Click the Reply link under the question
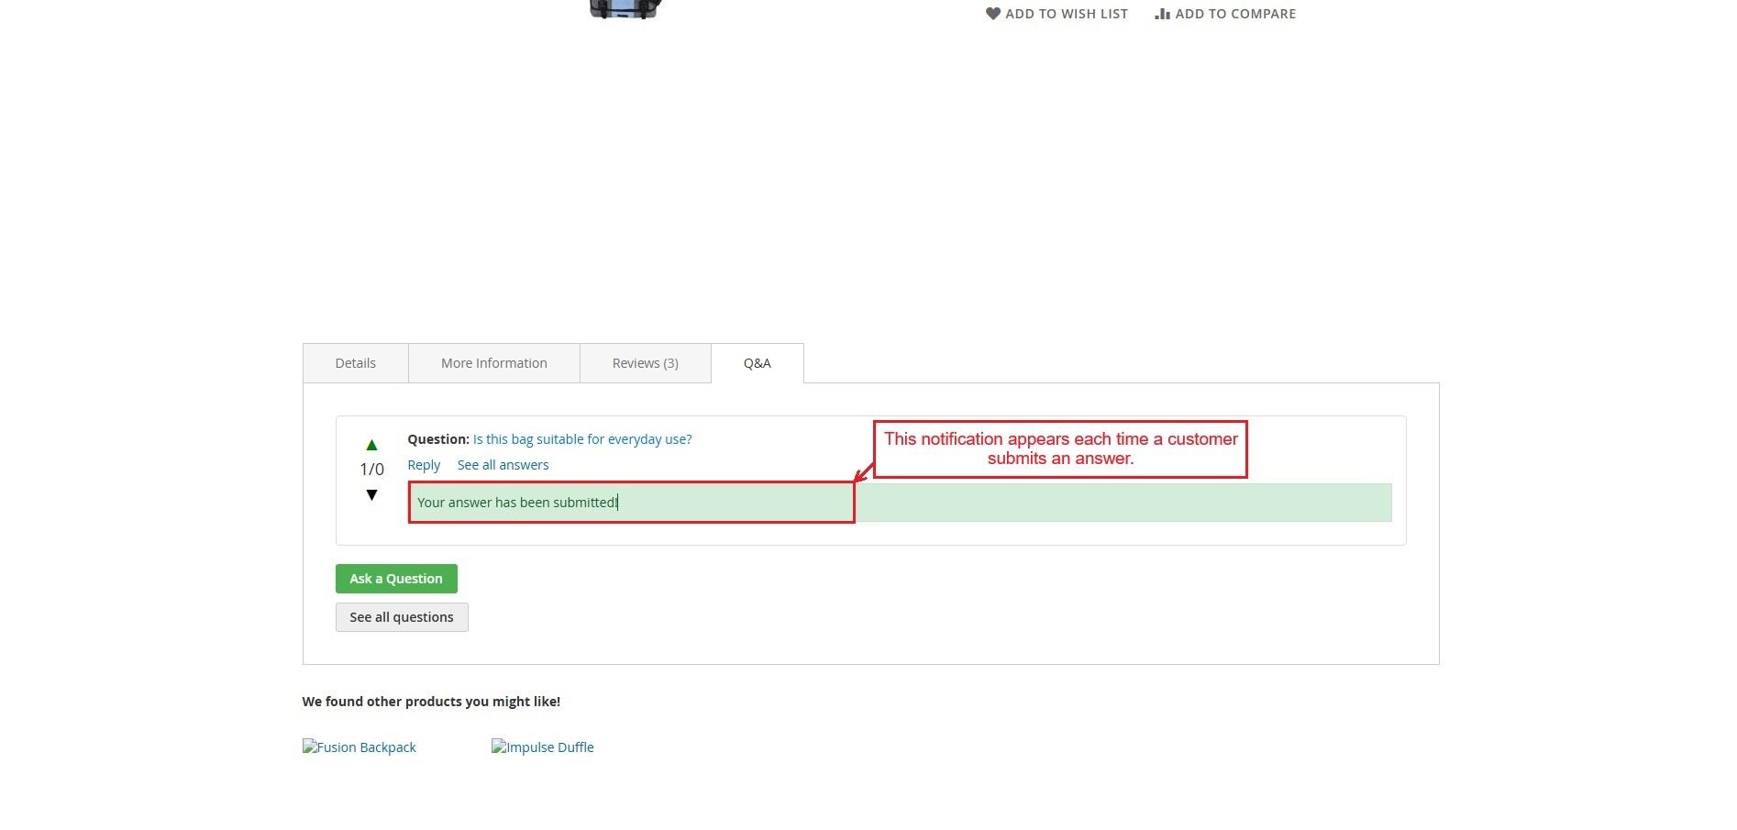Viewport: 1737px width, 830px height. [x=424, y=465]
